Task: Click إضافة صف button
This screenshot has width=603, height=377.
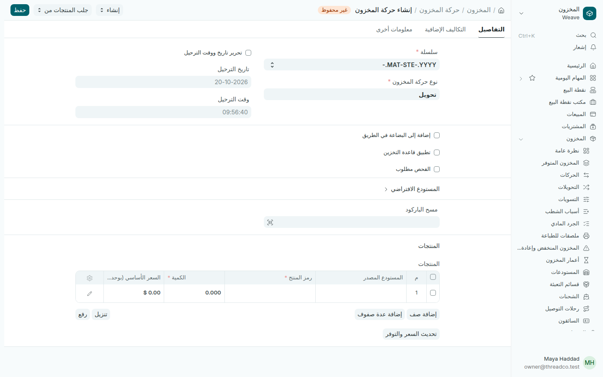Action: (x=423, y=315)
